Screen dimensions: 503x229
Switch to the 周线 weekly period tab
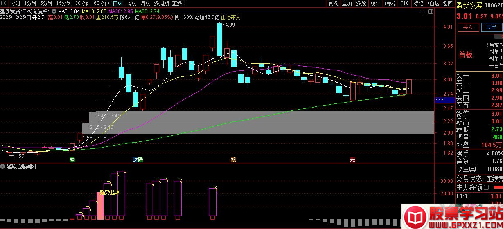pyautogui.click(x=132, y=3)
